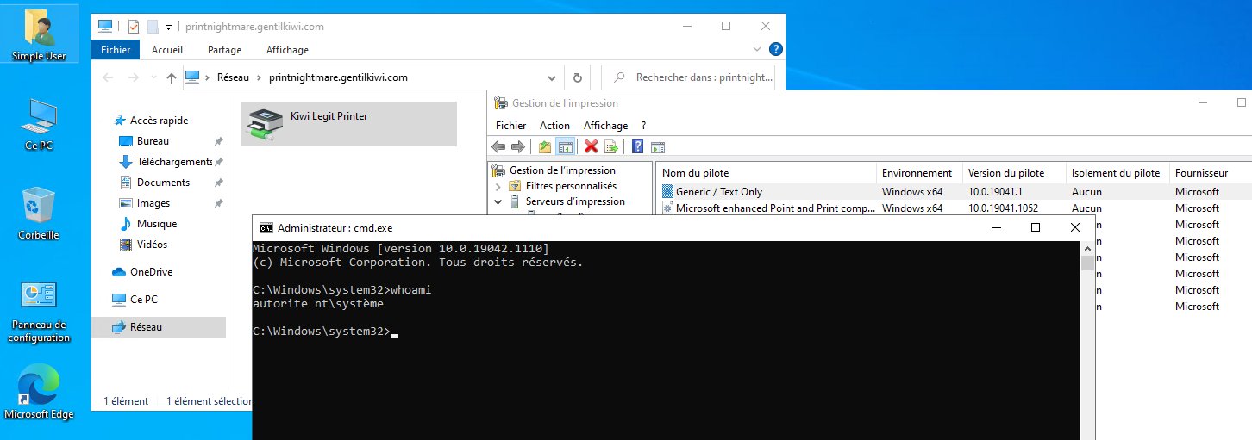Click the New folder icon in Explorer's quick access toolbar
The height and width of the screenshot is (440, 1252).
153,27
